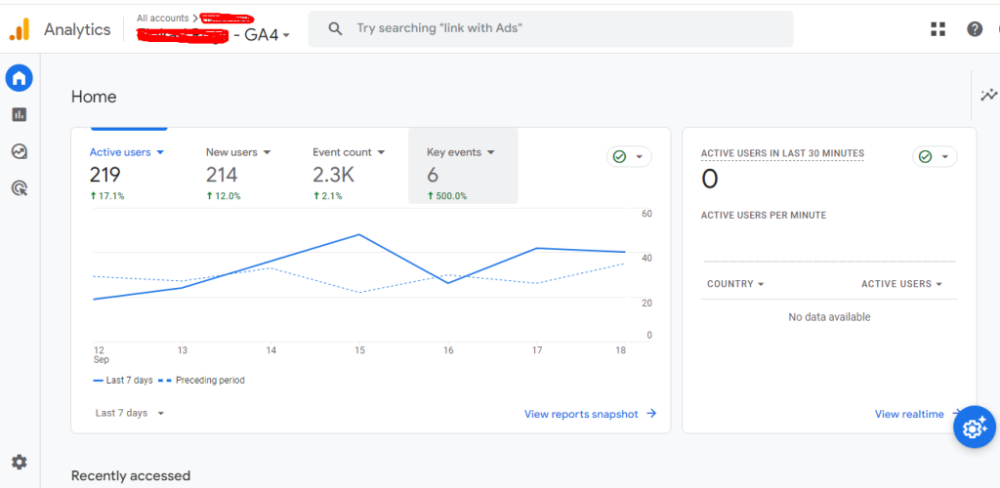Open data quality checkmark dropdown on users card

click(629, 156)
